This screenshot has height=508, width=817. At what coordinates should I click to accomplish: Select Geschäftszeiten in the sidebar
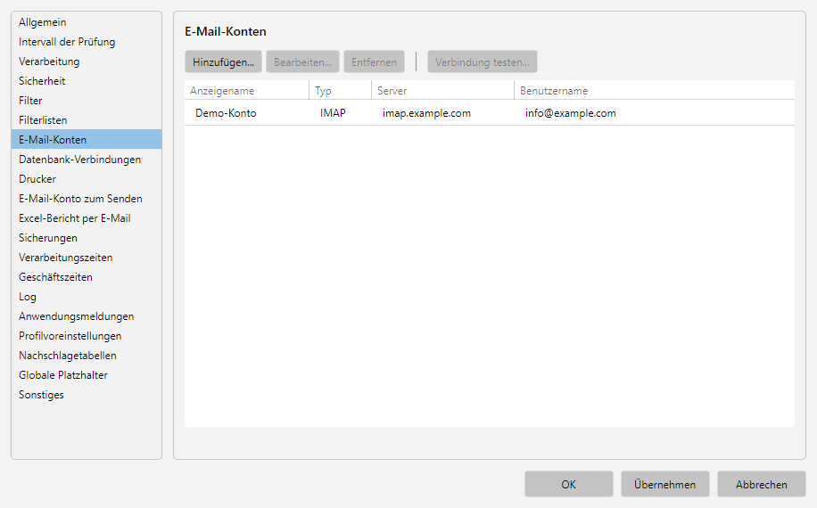pos(87,277)
